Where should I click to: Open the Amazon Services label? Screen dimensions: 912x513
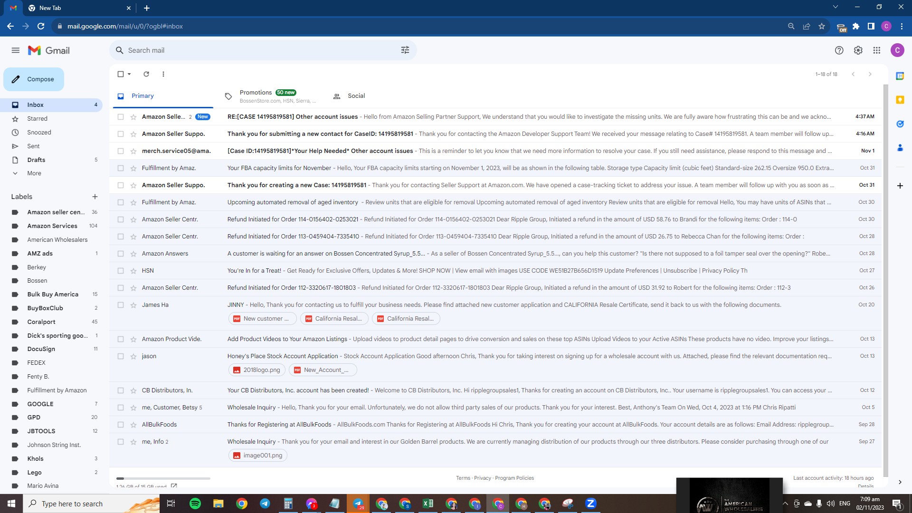[51, 226]
